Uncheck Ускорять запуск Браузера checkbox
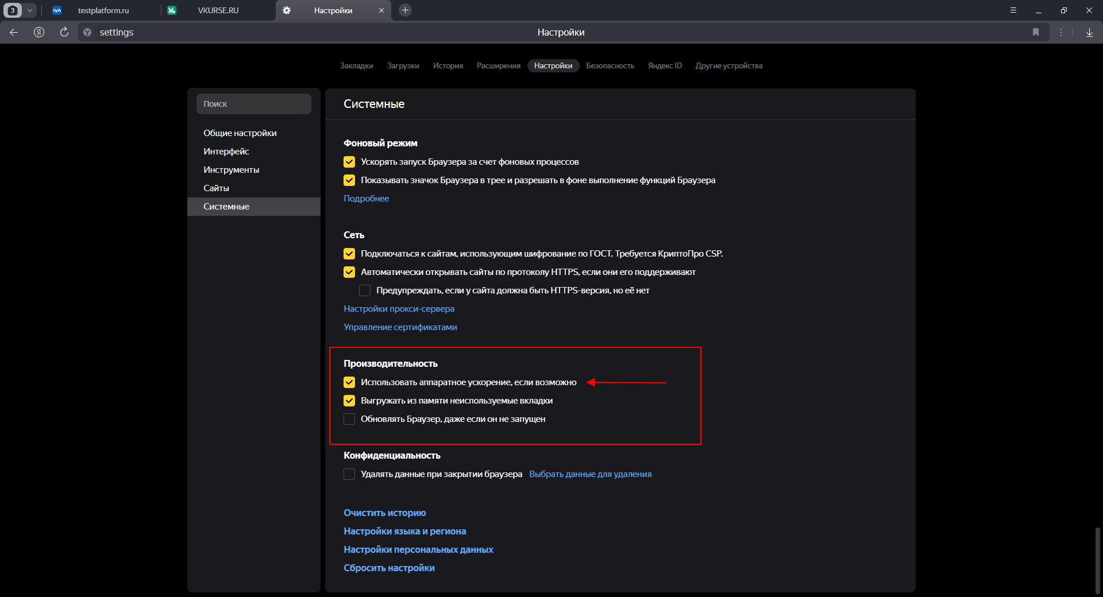This screenshot has width=1103, height=597. pos(349,162)
